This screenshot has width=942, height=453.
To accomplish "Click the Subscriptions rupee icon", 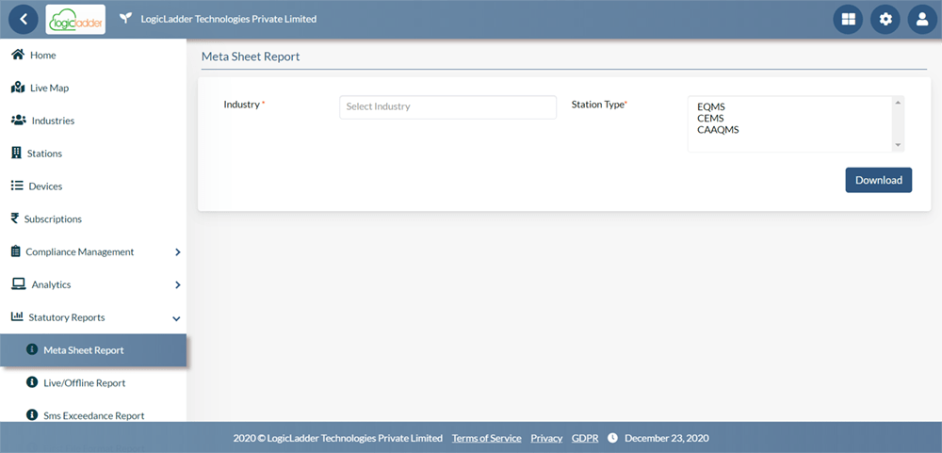I will [x=15, y=218].
